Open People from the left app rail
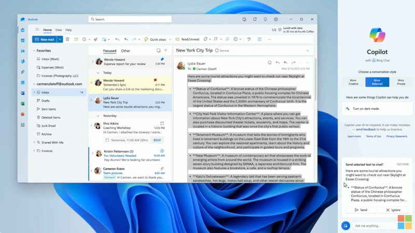This screenshot has width=415, height=233. 23,51
